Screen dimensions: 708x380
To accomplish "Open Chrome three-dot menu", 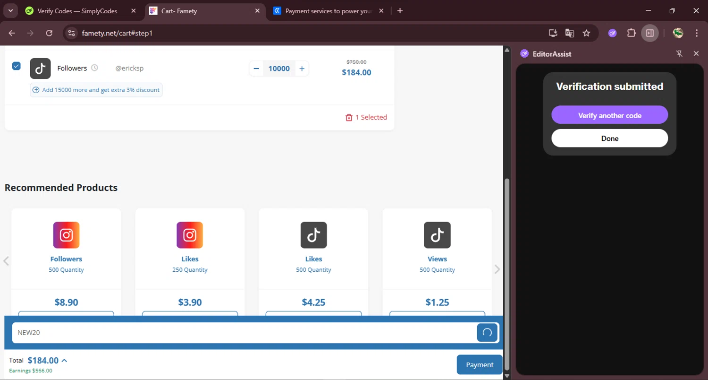I will tap(697, 33).
